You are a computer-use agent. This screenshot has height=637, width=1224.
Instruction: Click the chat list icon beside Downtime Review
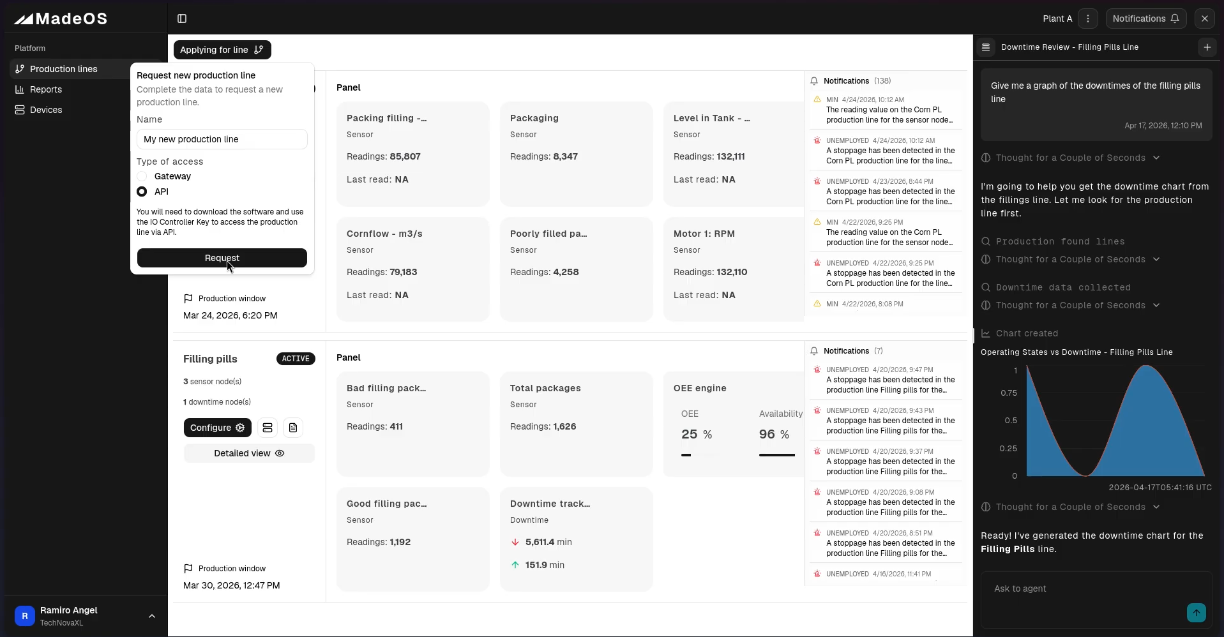(986, 47)
